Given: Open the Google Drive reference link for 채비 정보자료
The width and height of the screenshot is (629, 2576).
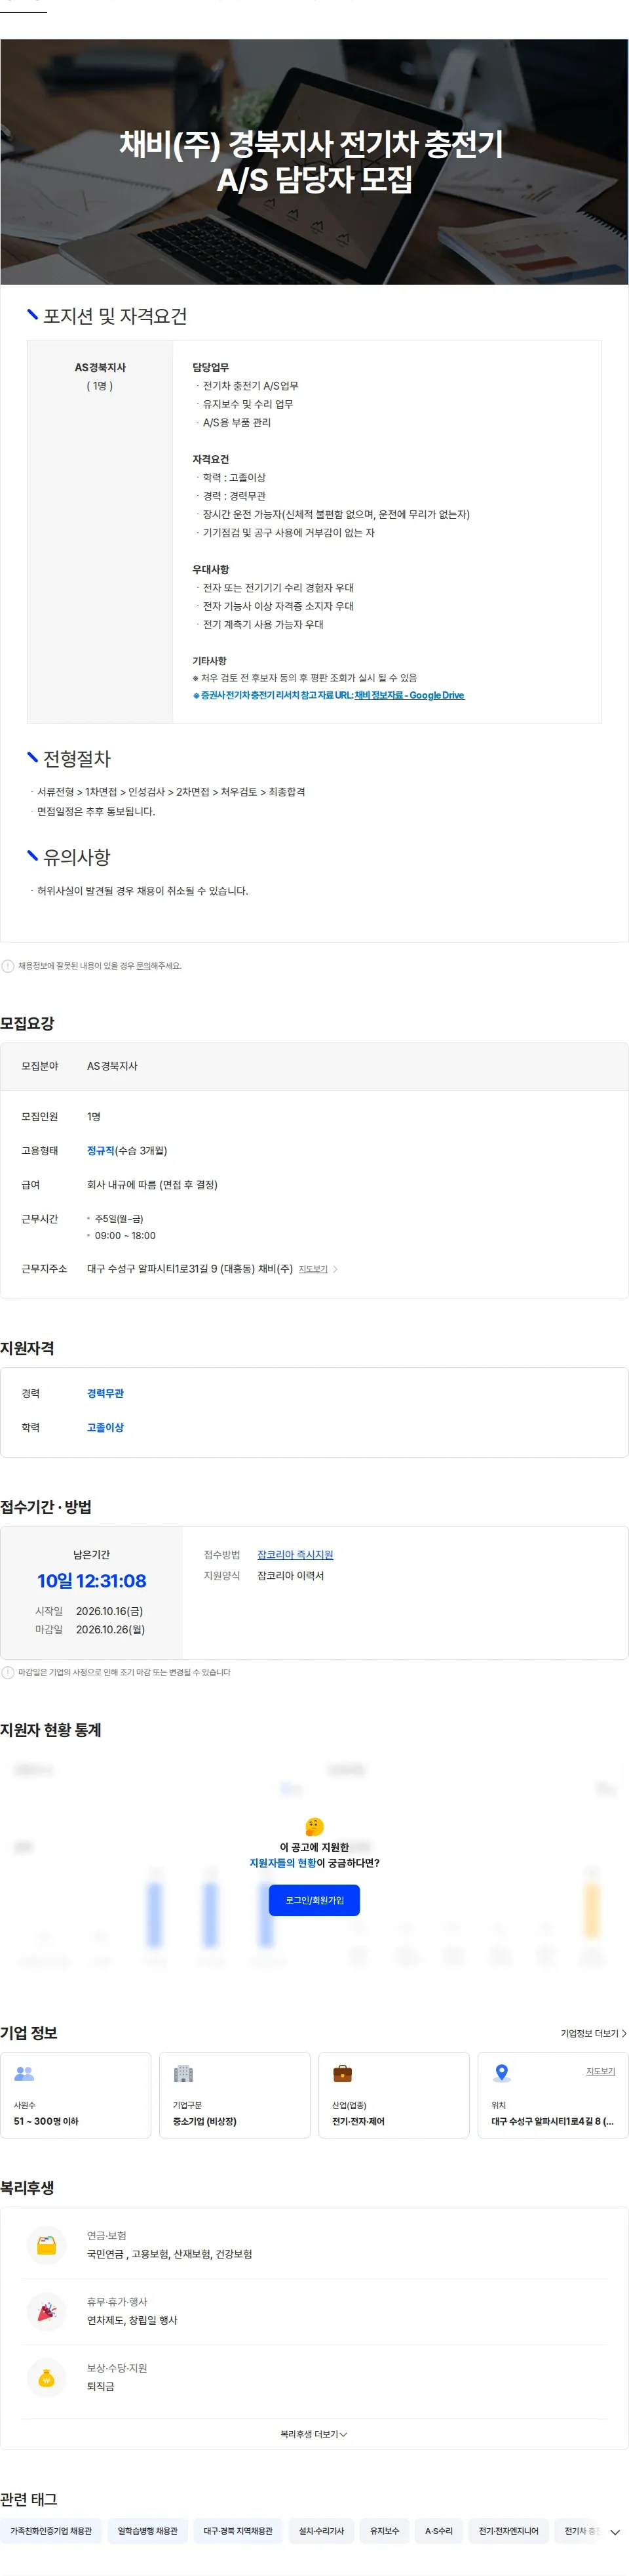Looking at the screenshot, I should [x=408, y=695].
